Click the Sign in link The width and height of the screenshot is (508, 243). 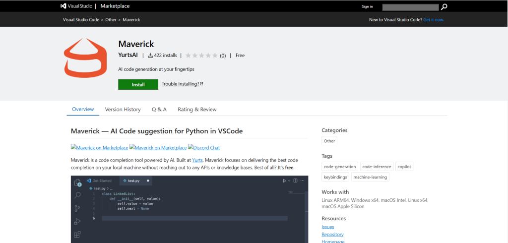click(367, 6)
